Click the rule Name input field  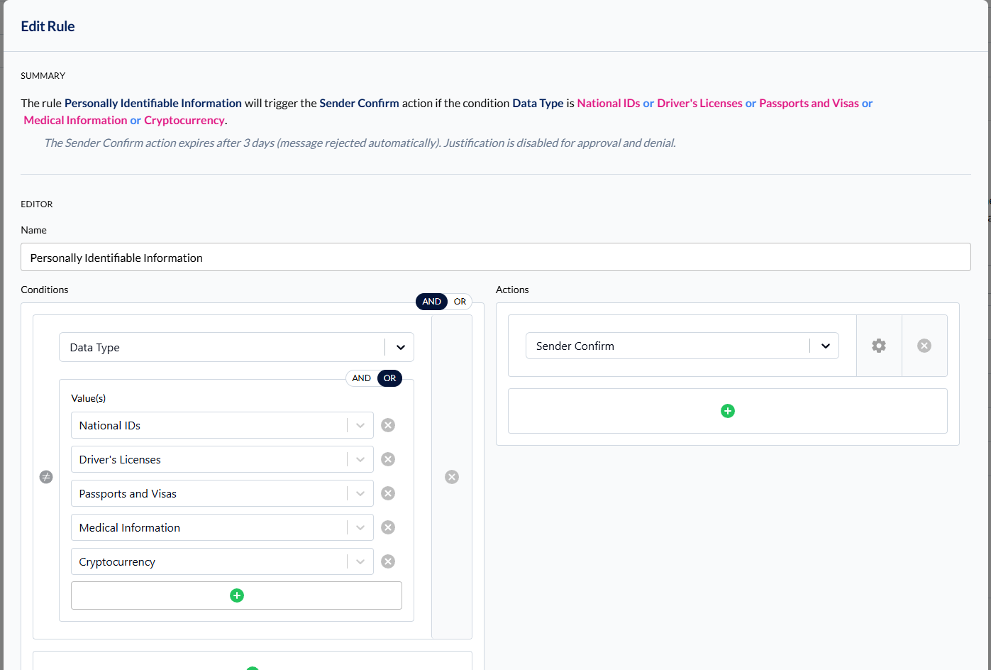click(495, 258)
